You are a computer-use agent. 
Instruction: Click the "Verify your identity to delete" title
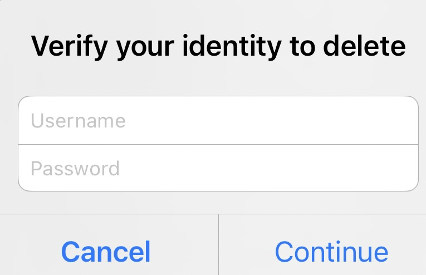tap(218, 47)
